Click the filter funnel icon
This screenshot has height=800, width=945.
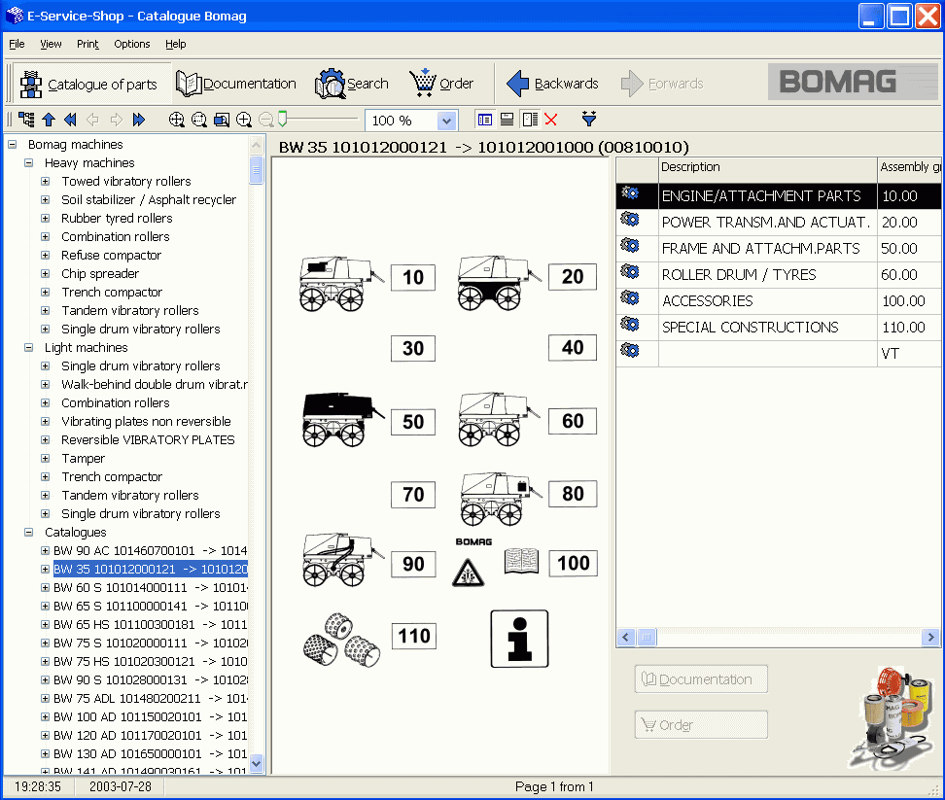click(589, 119)
